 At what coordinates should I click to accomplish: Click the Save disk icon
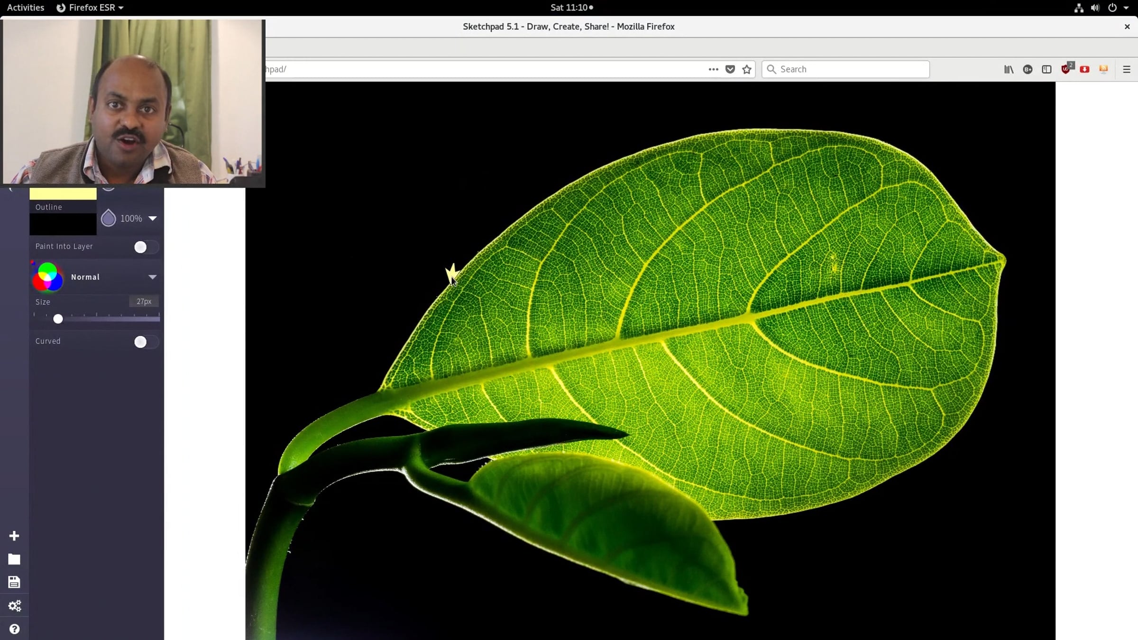pyautogui.click(x=14, y=582)
